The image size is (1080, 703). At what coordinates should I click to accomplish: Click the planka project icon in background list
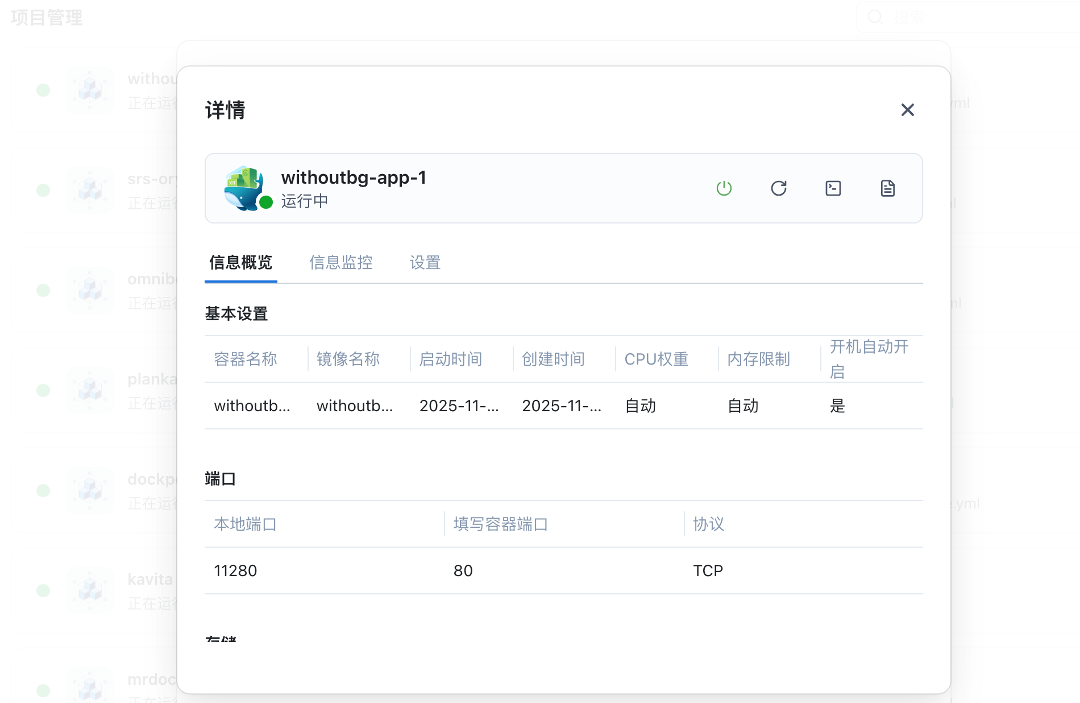(x=90, y=390)
